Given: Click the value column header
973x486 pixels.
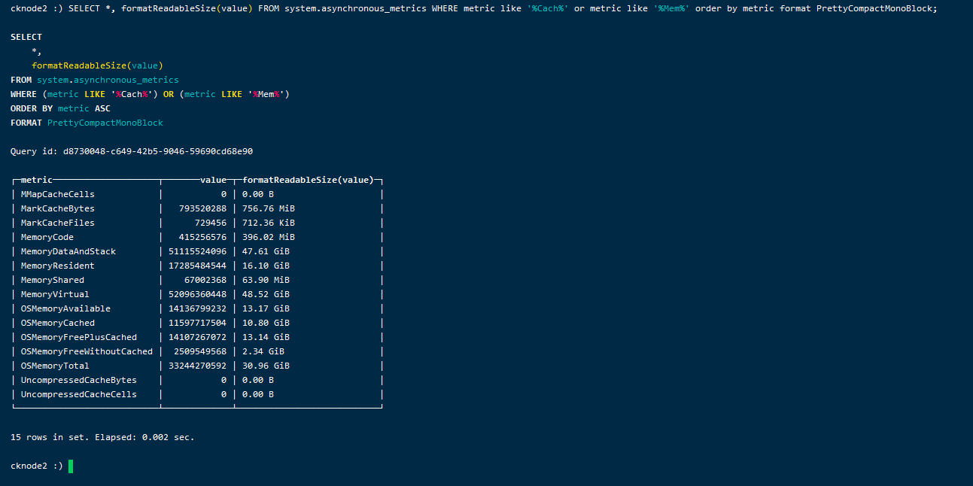Looking at the screenshot, I should pos(213,180).
